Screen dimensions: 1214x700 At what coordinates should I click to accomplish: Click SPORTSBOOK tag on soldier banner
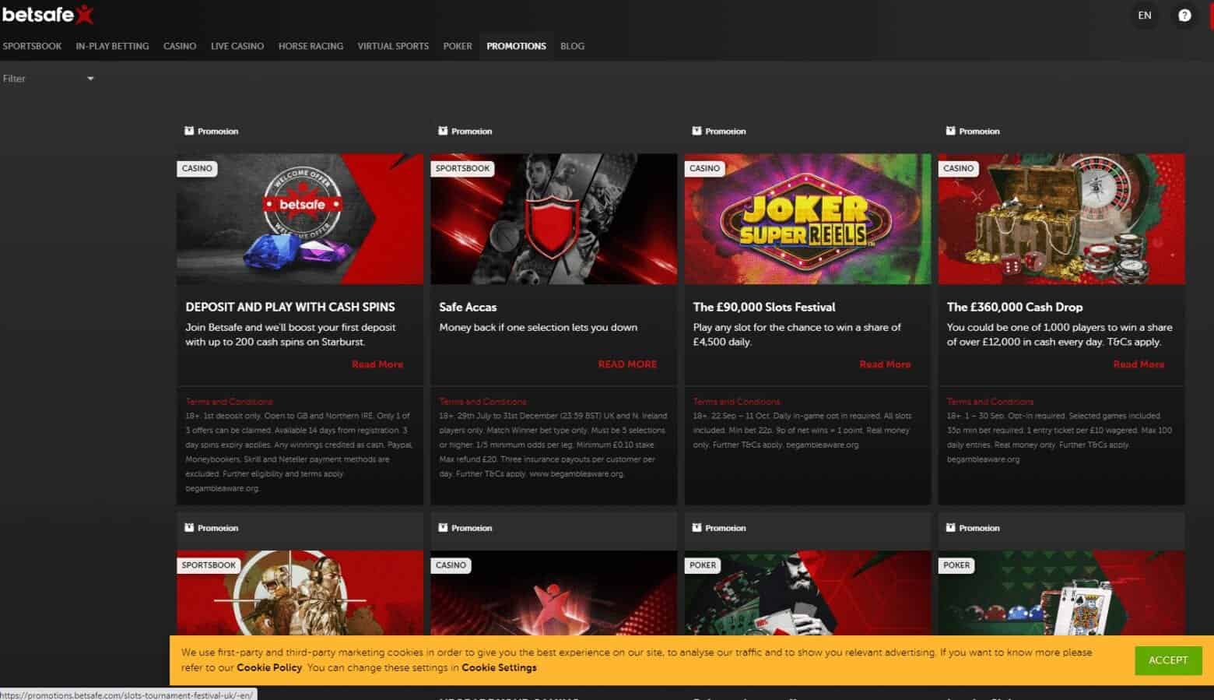209,565
